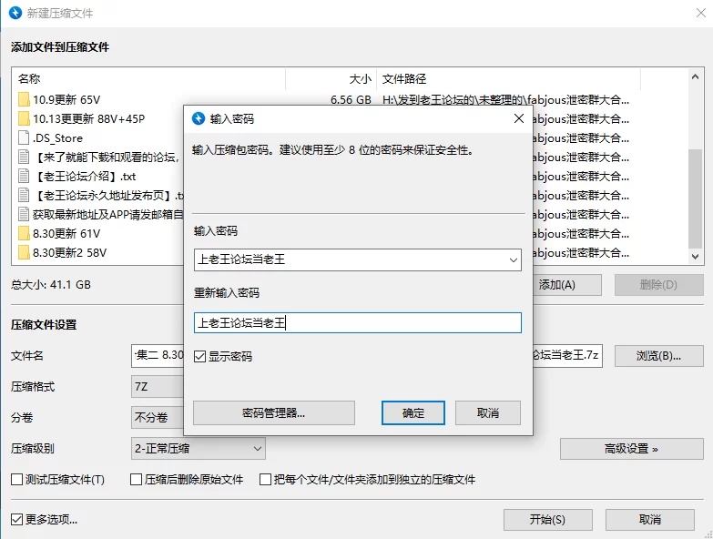Click 取消 in the password dialog

(x=488, y=412)
